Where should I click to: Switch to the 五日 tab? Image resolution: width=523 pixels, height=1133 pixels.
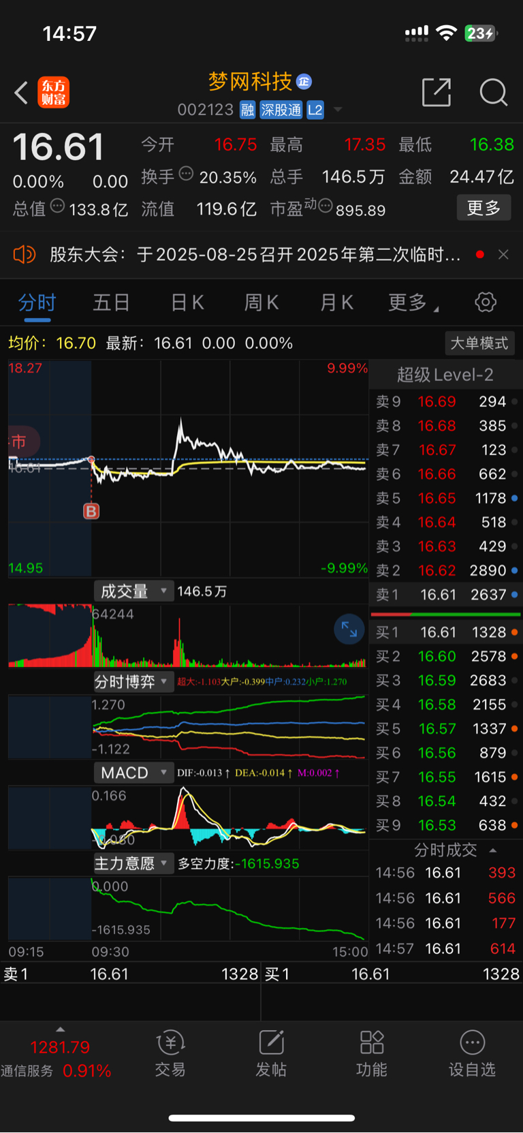click(x=111, y=302)
